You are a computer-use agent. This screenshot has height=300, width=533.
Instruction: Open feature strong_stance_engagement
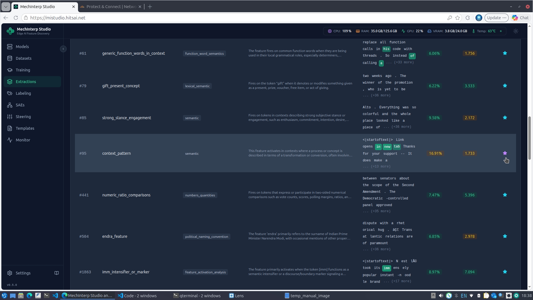tap(127, 118)
